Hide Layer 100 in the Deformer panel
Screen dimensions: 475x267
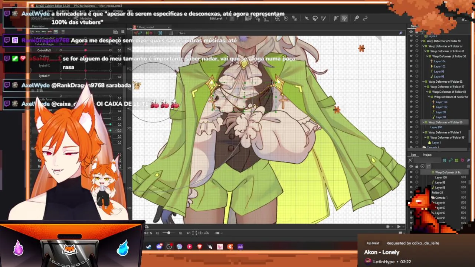point(411,127)
